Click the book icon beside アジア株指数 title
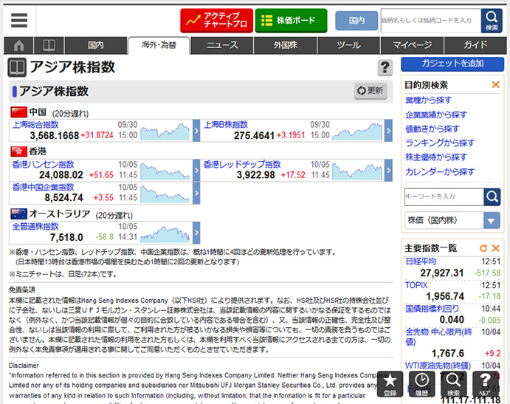Image resolution: width=510 pixels, height=404 pixels. (x=17, y=68)
